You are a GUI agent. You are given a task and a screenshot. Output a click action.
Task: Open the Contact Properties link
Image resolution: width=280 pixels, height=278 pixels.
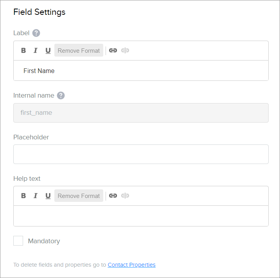point(131,265)
